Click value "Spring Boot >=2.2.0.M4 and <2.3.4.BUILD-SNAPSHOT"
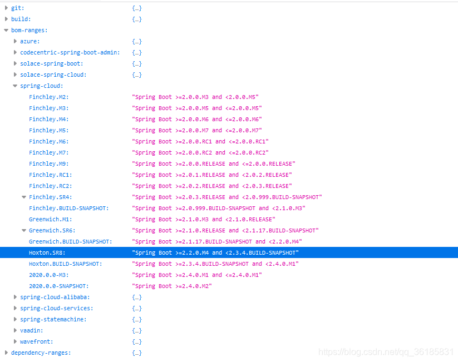Viewport: 458px width, 362px height. tap(215, 252)
